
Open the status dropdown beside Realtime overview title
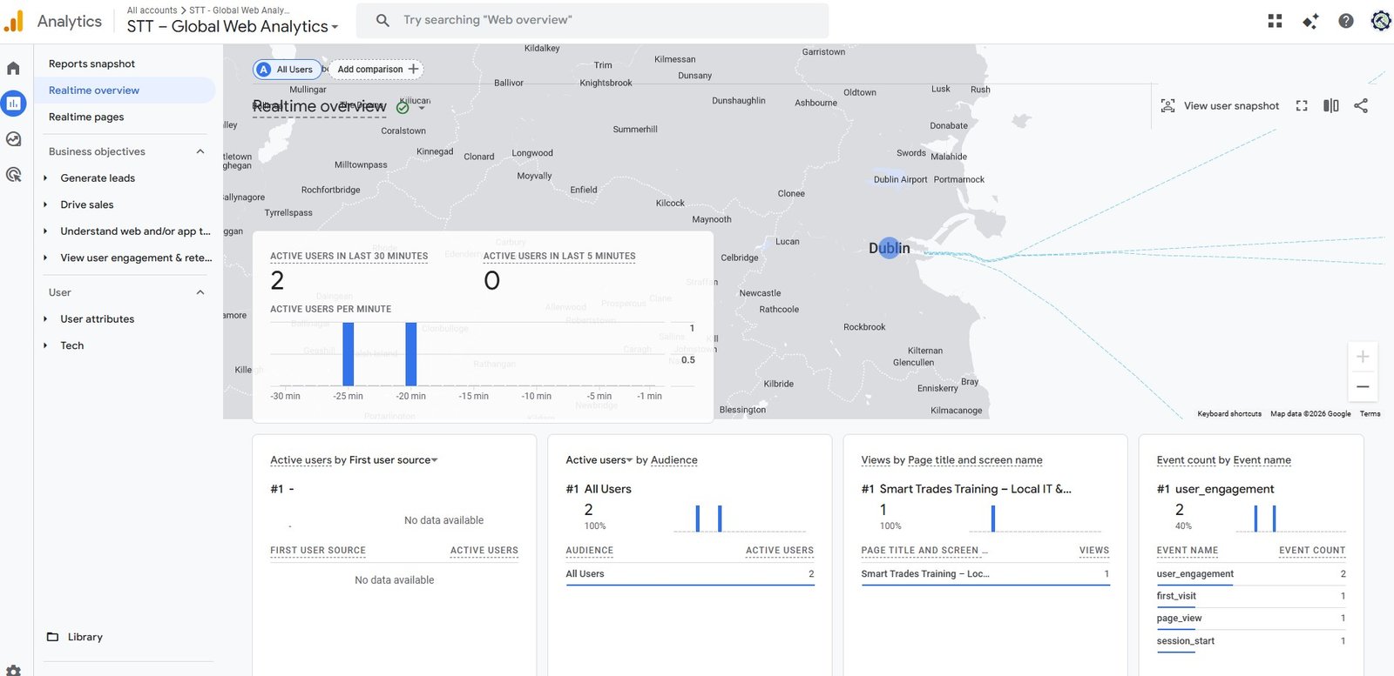click(422, 109)
